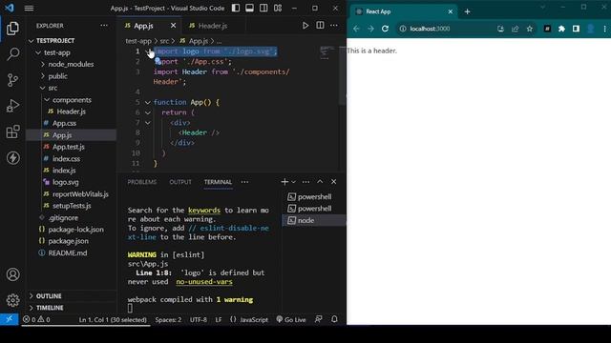The width and height of the screenshot is (611, 343).
Task: Open Customize Layout icon
Action: pos(278,9)
